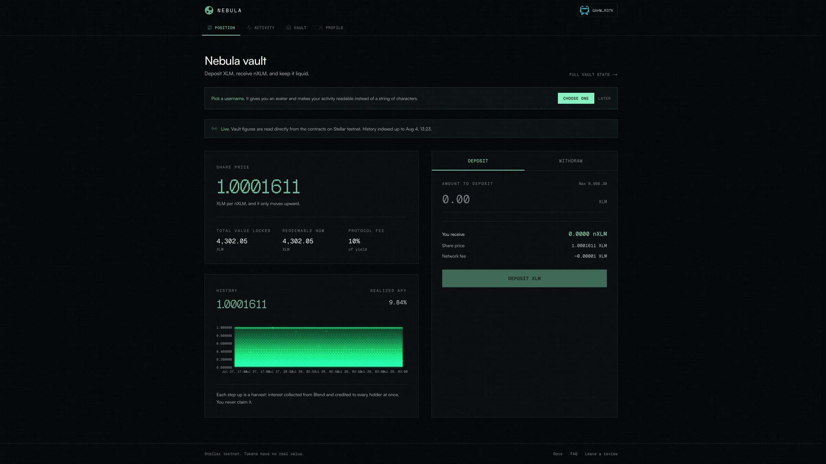This screenshot has height=464, width=826.
Task: Click the amount to deposit input field
Action: pos(518,199)
